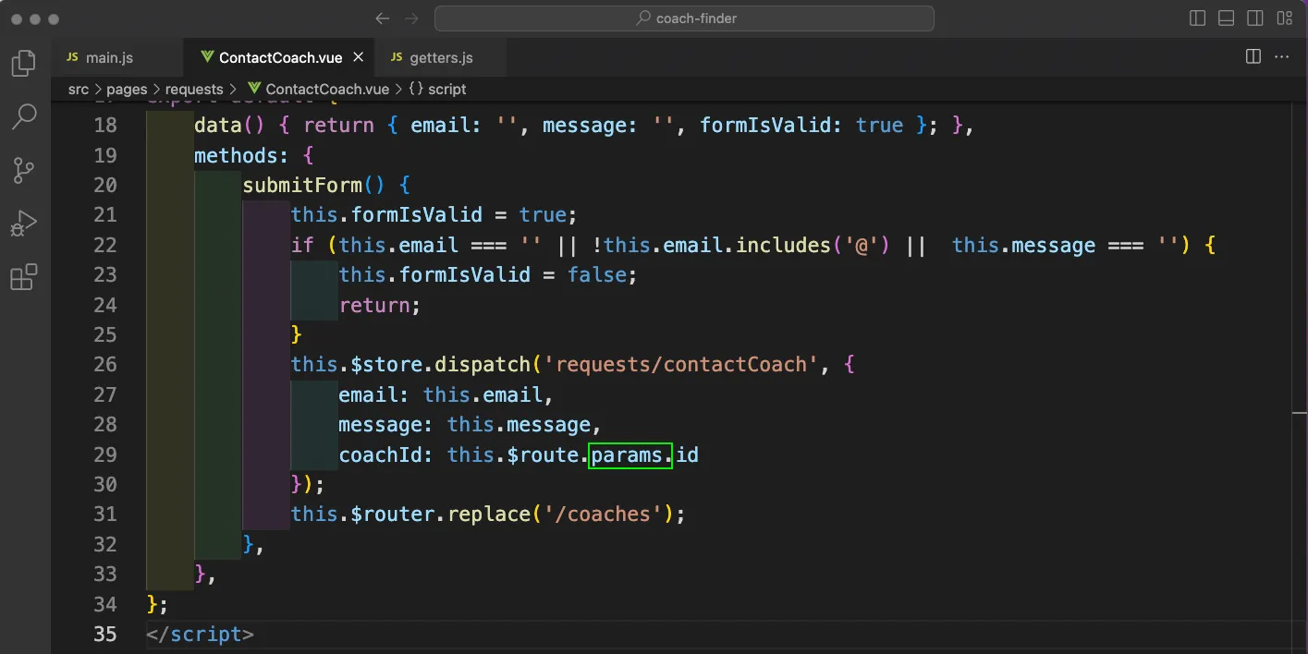This screenshot has height=654, width=1308.
Task: Toggle the primary side bar layout icon
Action: click(1197, 18)
